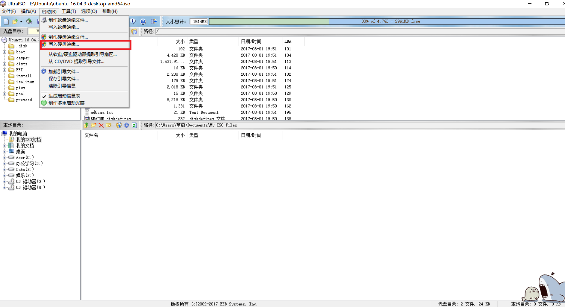Image resolution: width=565 pixels, height=307 pixels.
Task: Click the blue information (i) toolbar icon
Action: pos(133,22)
